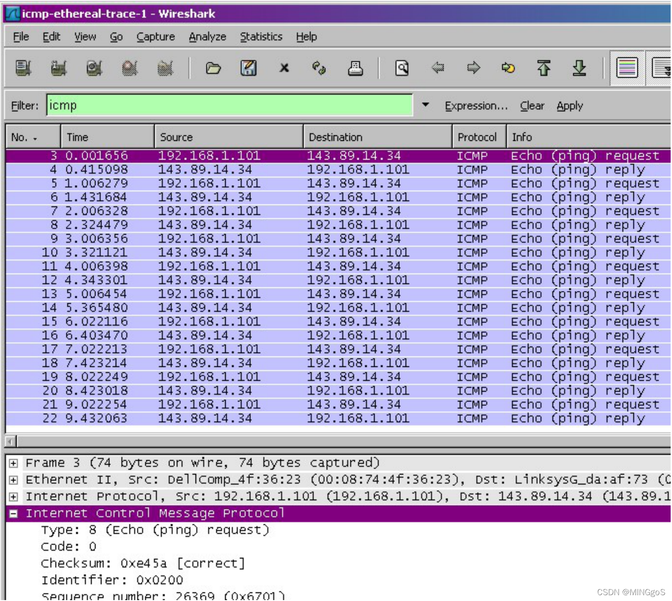
Task: Clear the display filter
Action: click(532, 106)
